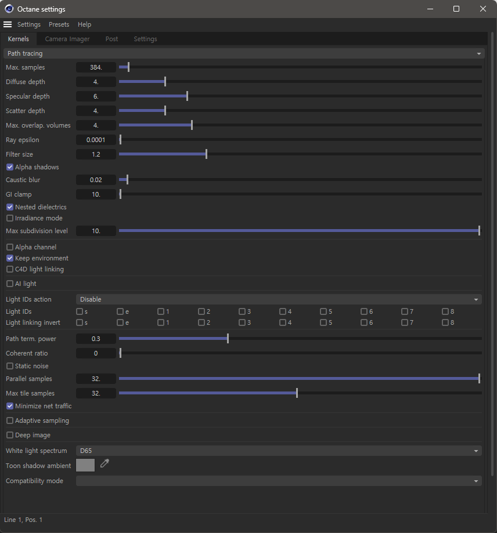This screenshot has height=533, width=497.
Task: Switch to the Post tab
Action: coord(111,39)
